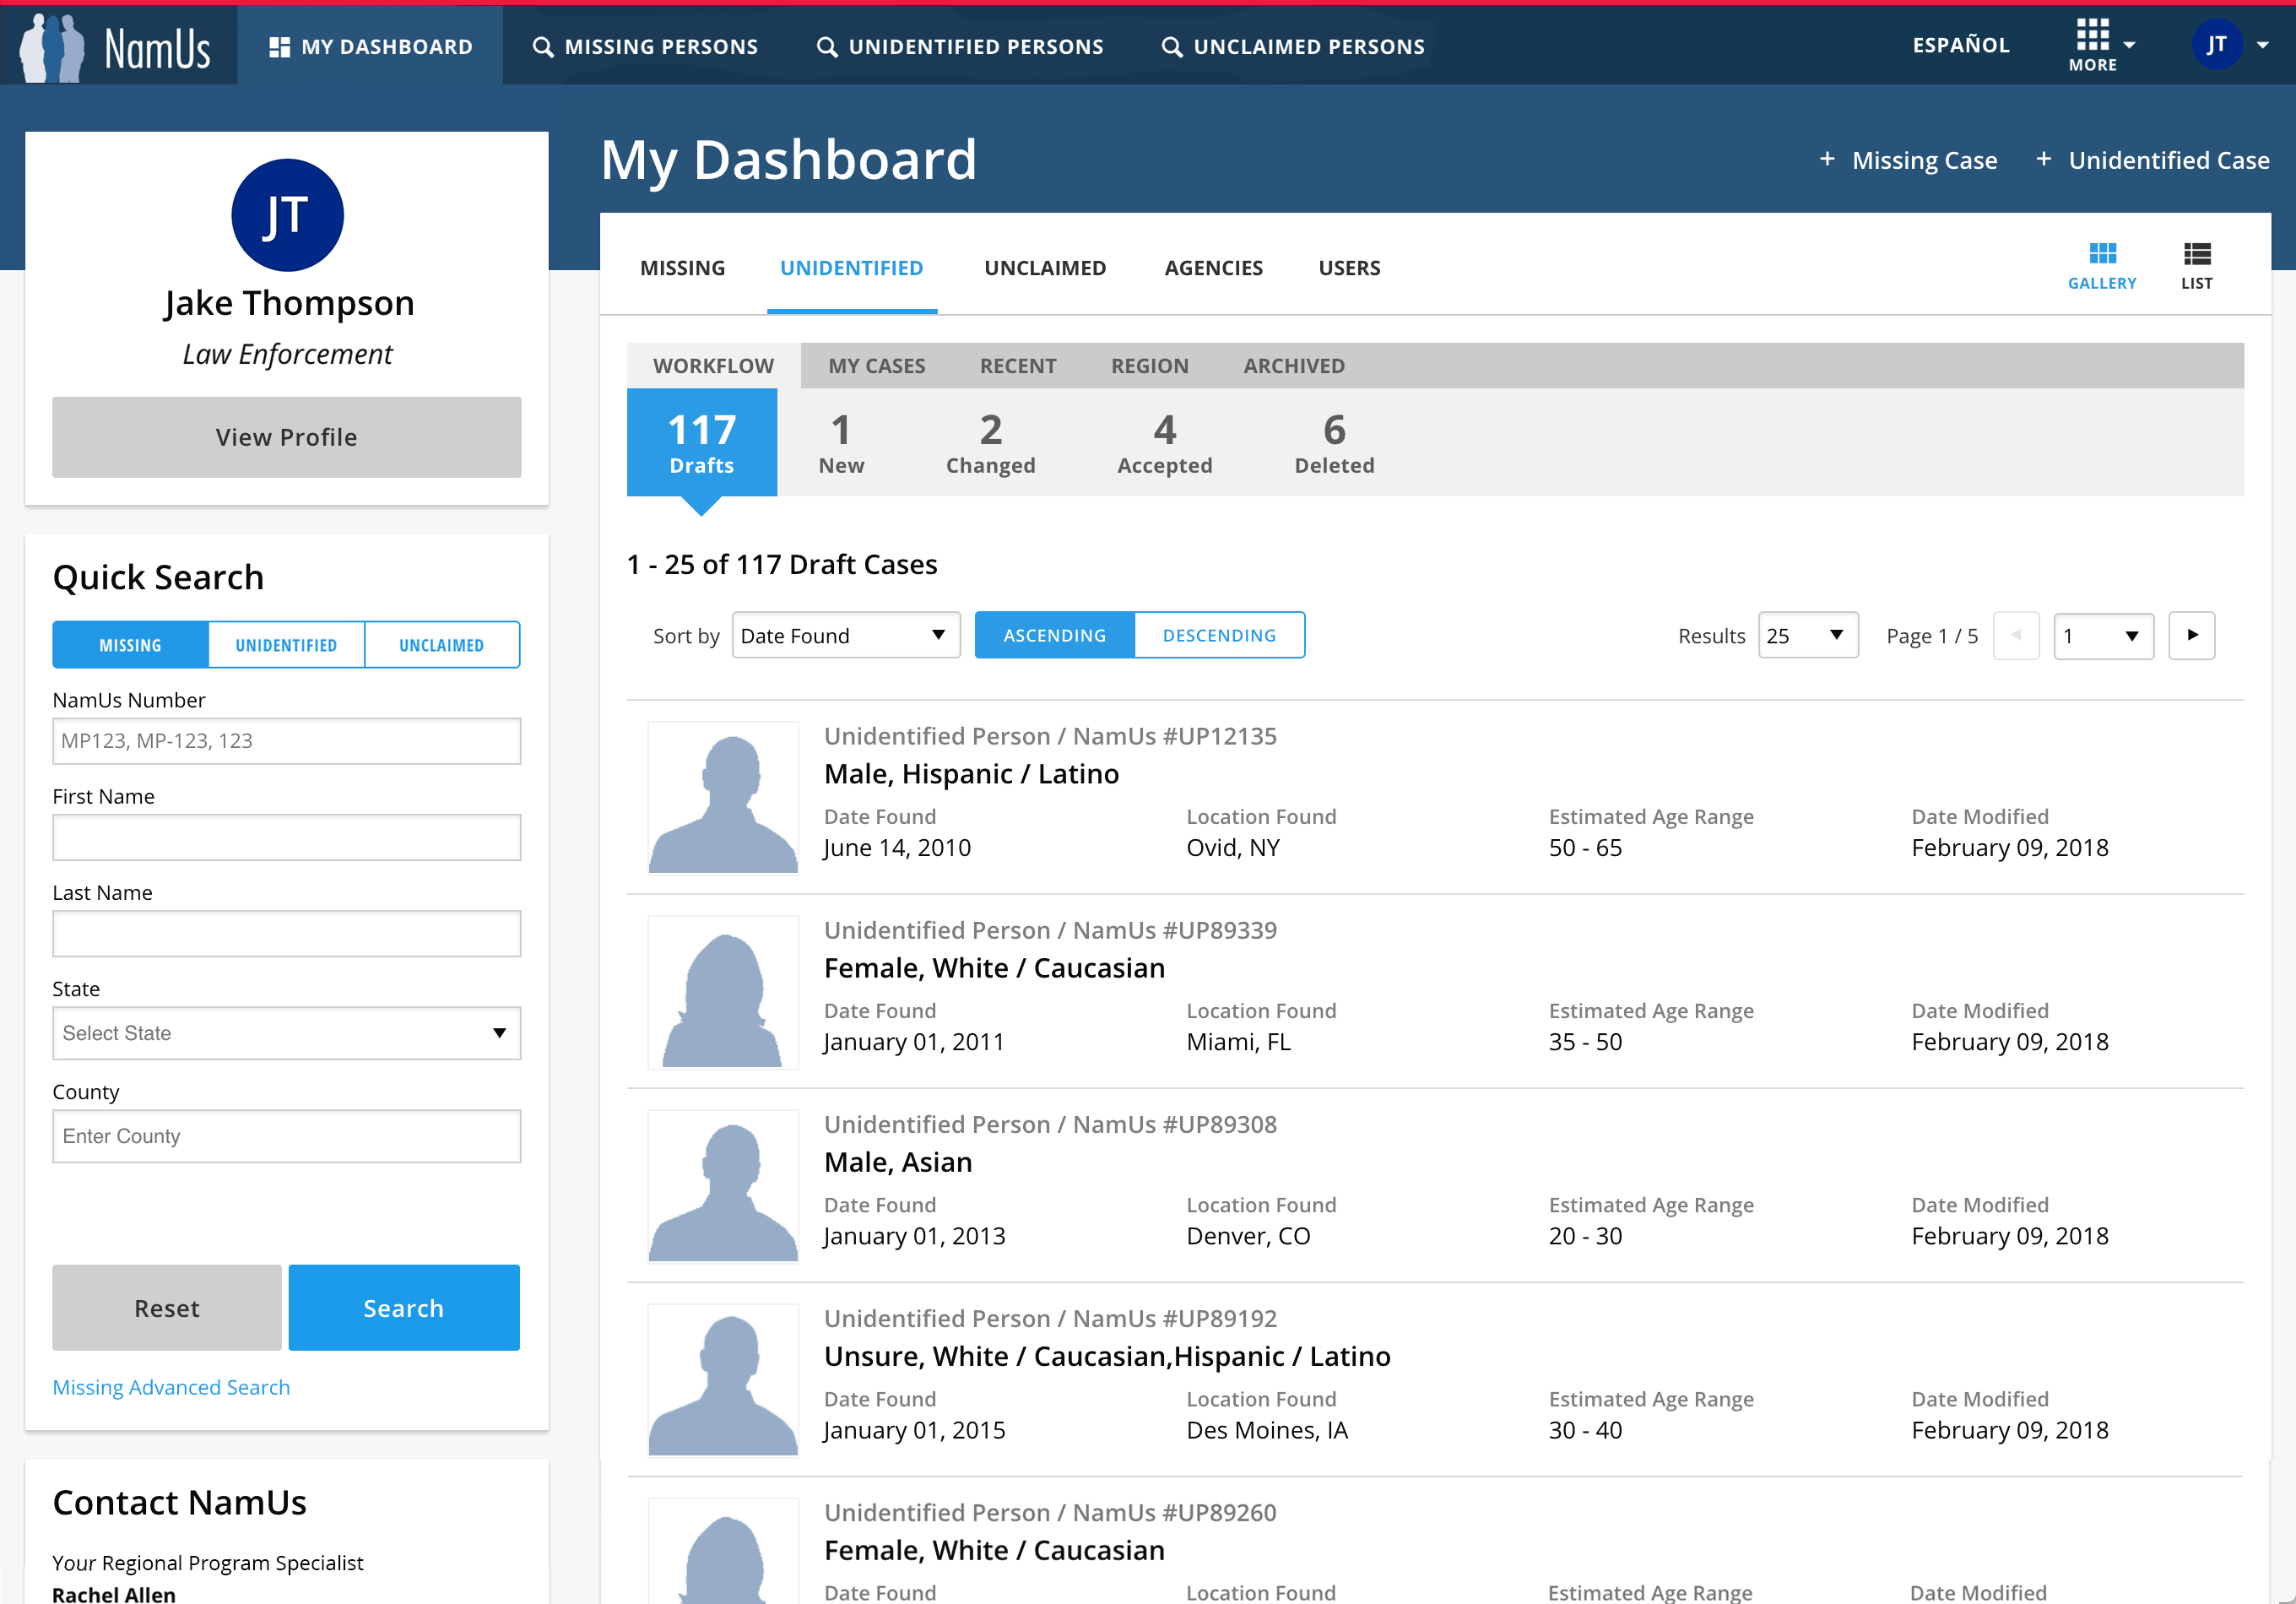The height and width of the screenshot is (1604, 2296).
Task: Show the 6 Deleted cases
Action: (x=1334, y=442)
